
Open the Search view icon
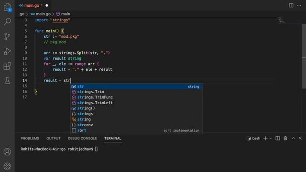tap(8, 21)
